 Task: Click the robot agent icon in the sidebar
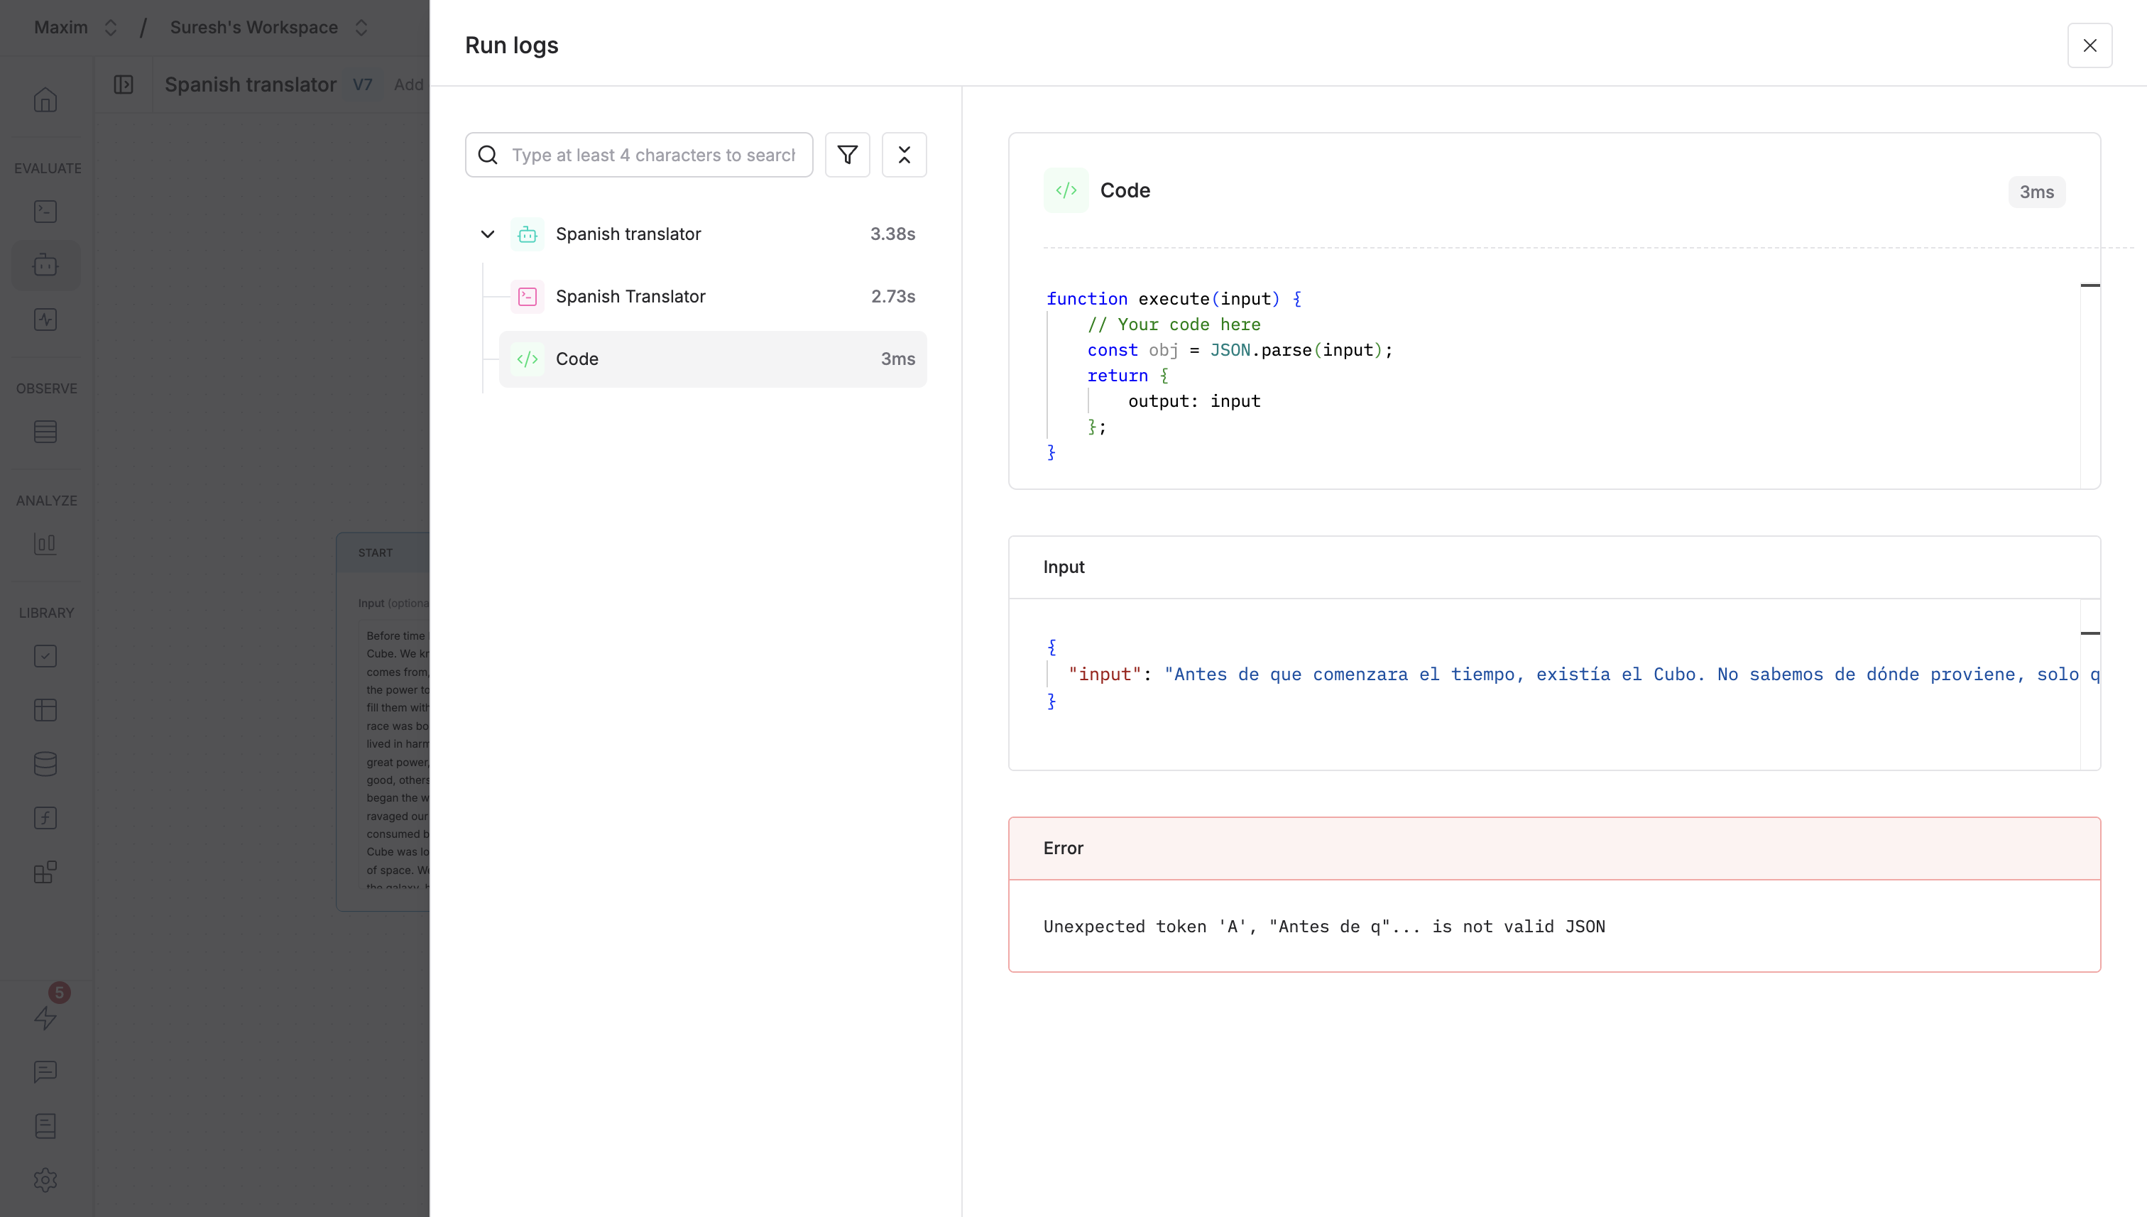(45, 266)
